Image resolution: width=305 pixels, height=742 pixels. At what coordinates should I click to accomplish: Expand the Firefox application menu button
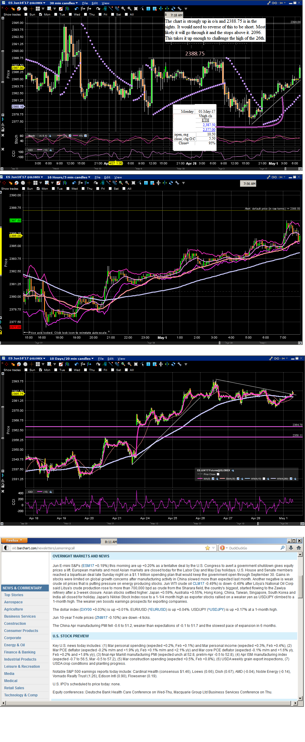14,540
